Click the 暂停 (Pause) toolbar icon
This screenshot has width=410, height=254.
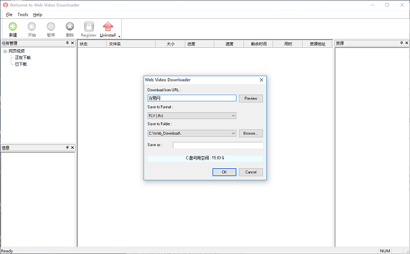tap(50, 26)
